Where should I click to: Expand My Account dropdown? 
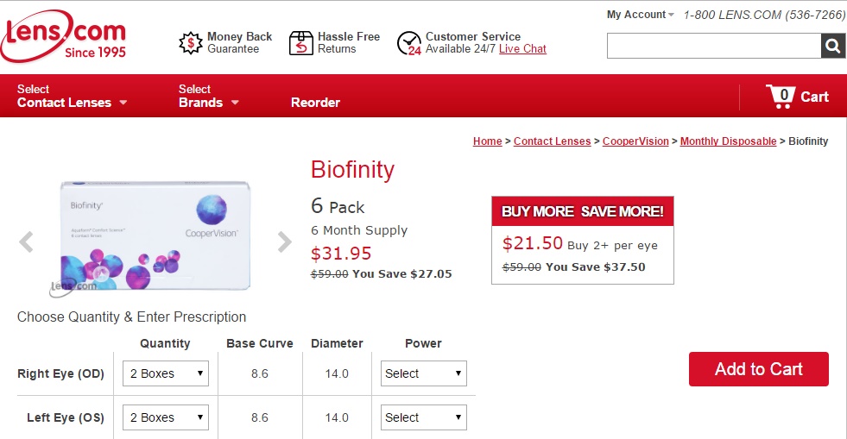[640, 15]
